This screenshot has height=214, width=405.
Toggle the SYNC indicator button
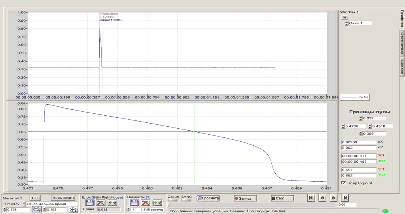[186, 200]
